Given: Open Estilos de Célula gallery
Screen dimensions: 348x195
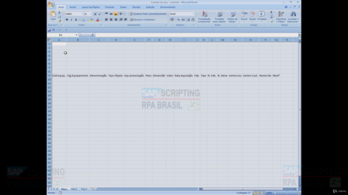Looking at the screenshot, I should pyautogui.click(x=232, y=17).
